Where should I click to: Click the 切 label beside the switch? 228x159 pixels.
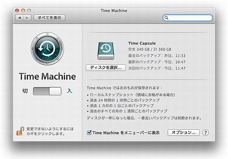(25, 91)
